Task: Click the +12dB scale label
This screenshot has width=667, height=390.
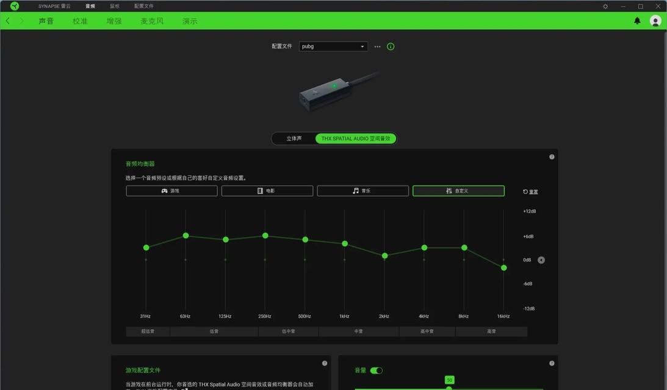Action: pos(530,211)
